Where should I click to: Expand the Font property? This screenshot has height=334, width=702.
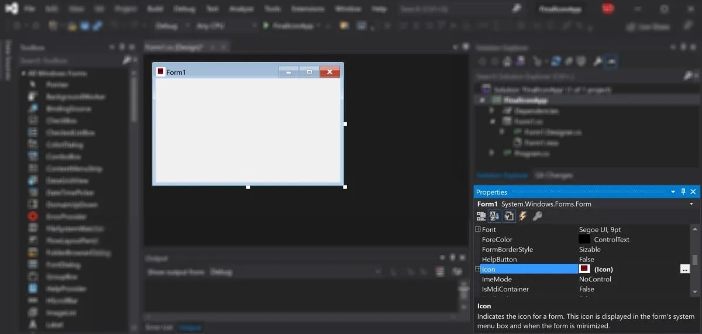[x=477, y=229]
